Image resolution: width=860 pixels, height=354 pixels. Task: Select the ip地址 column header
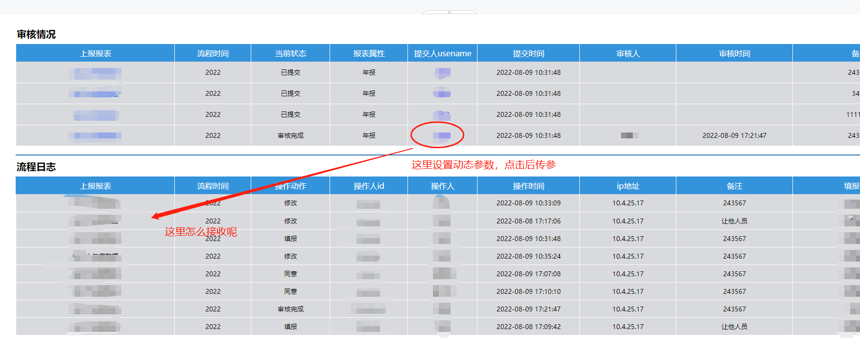click(628, 186)
